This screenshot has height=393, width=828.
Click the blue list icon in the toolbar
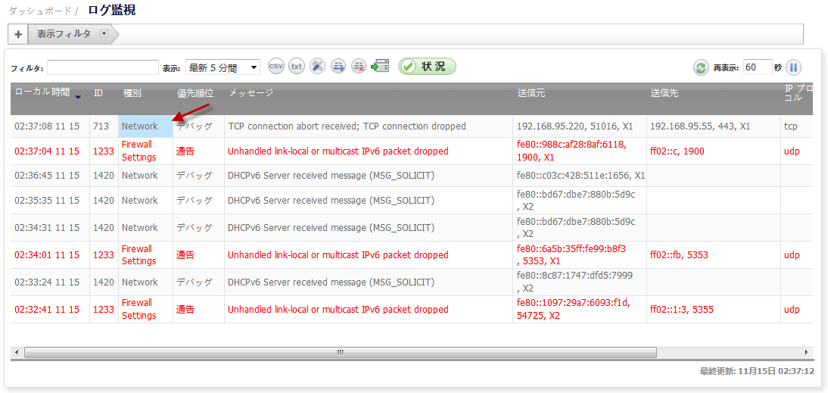(x=338, y=67)
